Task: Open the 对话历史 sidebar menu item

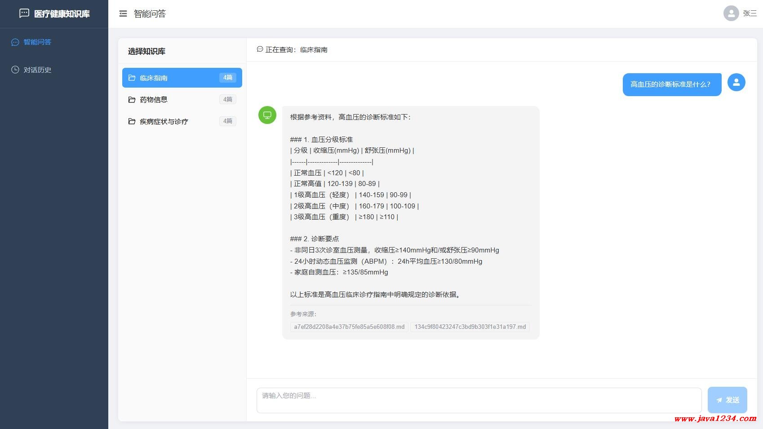Action: click(x=37, y=70)
